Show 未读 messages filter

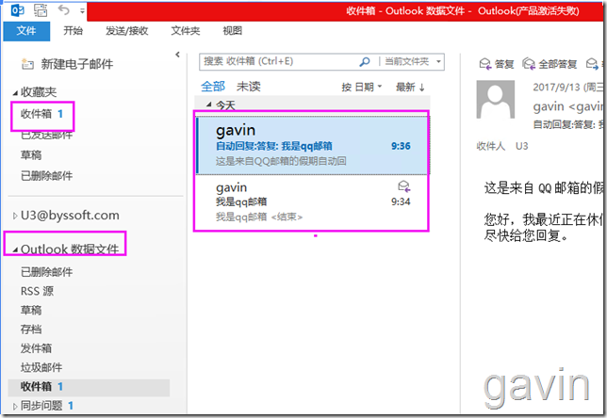[249, 87]
